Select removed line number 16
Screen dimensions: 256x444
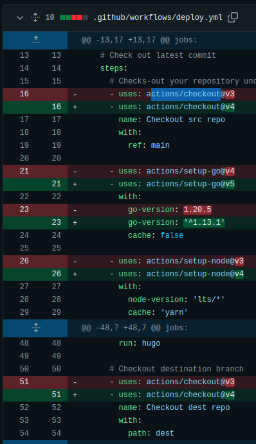24,94
